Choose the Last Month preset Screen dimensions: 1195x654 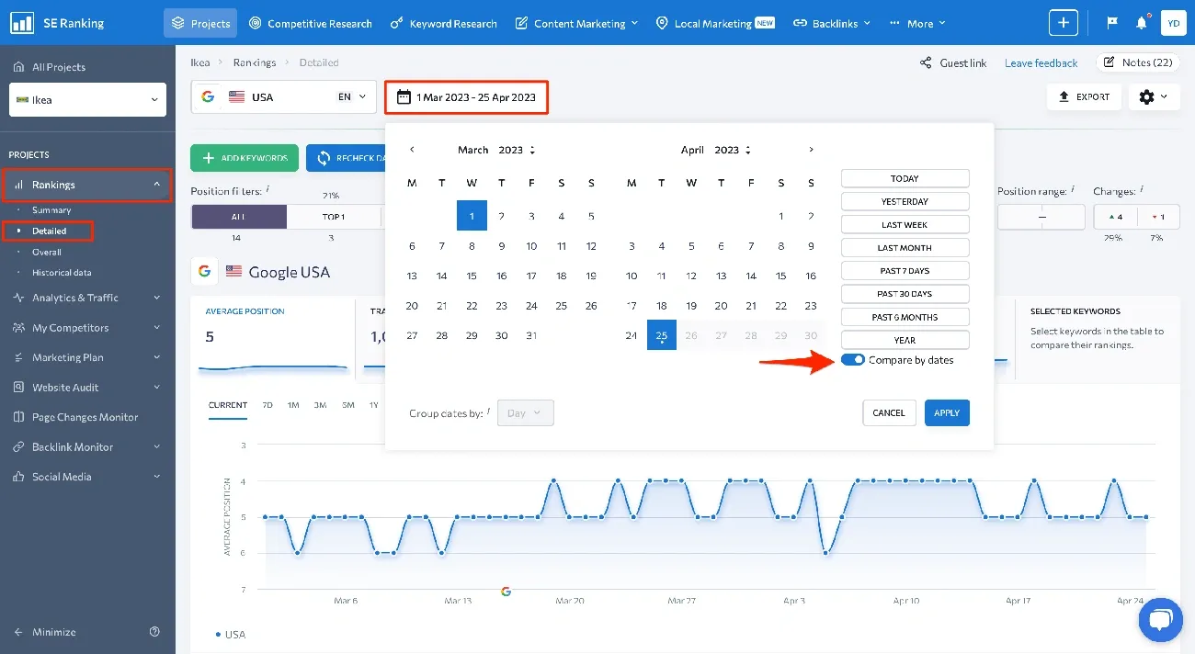tap(905, 248)
